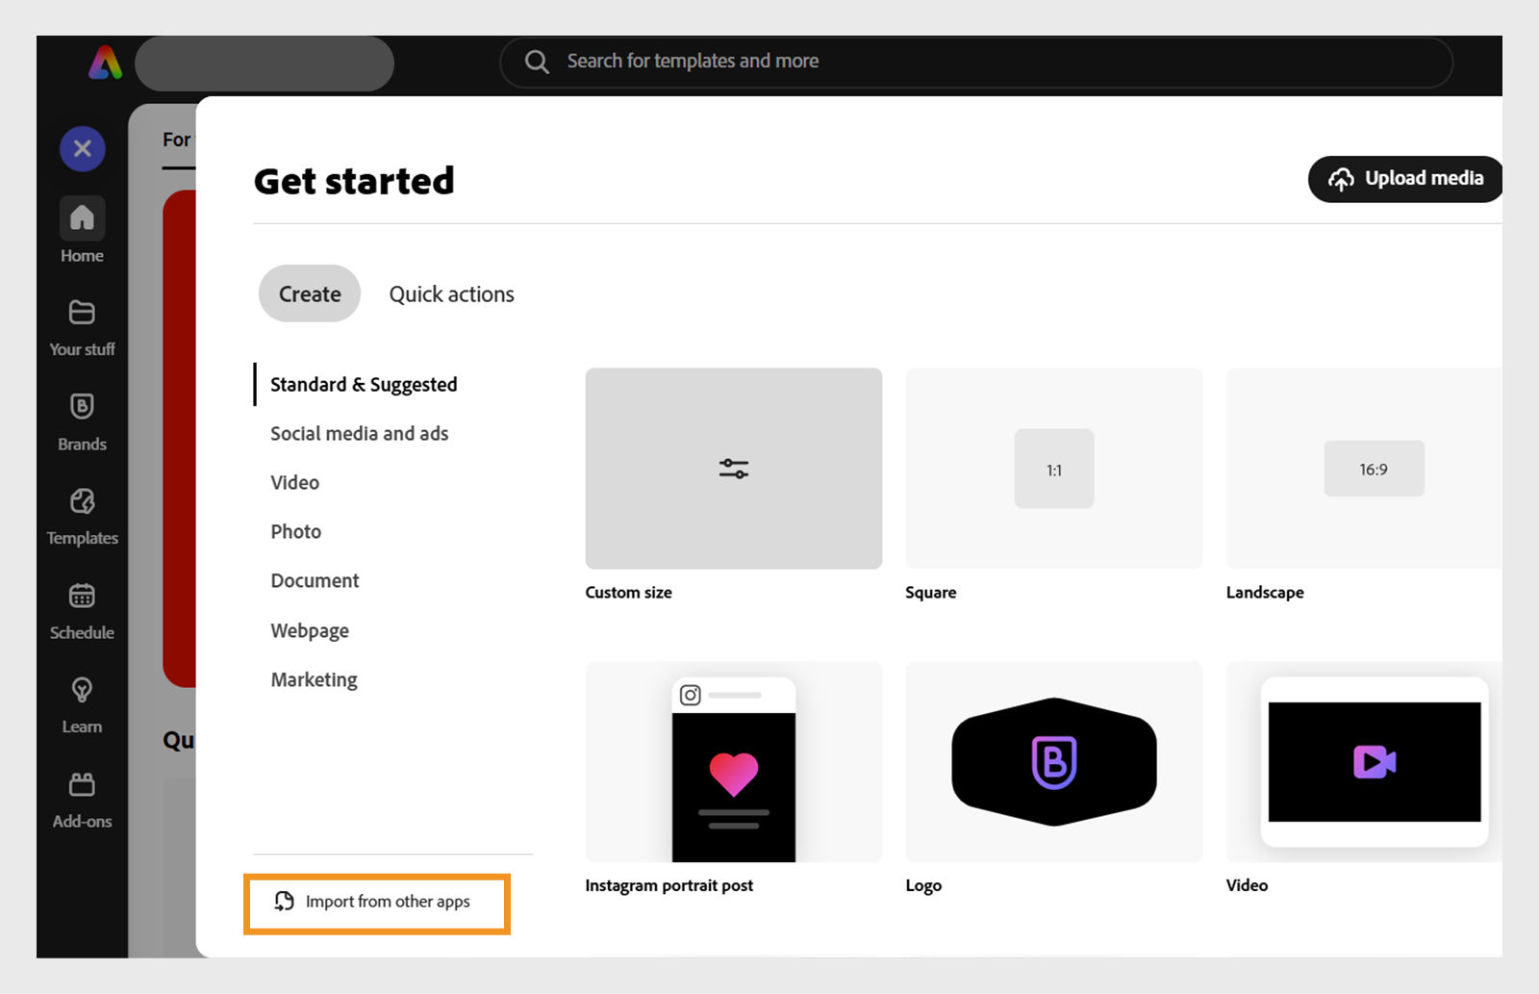
Task: Switch to the Quick actions tab
Action: tap(451, 293)
